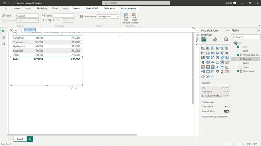Uncheck the City field checkbox
The height and width of the screenshot is (146, 261).
tap(238, 47)
